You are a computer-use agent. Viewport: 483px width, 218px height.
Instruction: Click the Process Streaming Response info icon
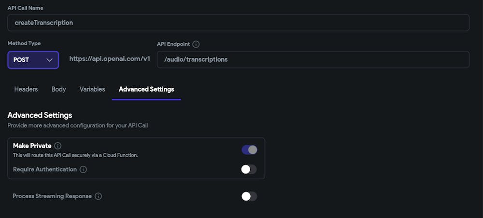pos(98,196)
